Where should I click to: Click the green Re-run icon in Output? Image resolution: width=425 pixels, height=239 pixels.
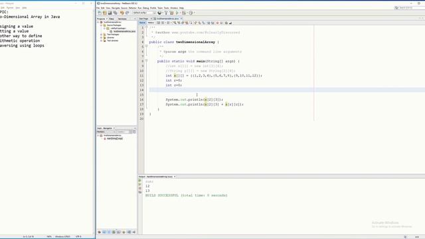140,180
